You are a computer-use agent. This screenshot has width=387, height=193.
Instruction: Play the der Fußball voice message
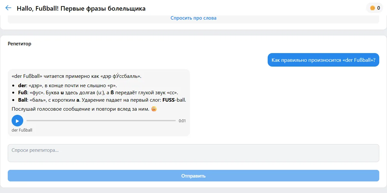tap(17, 121)
